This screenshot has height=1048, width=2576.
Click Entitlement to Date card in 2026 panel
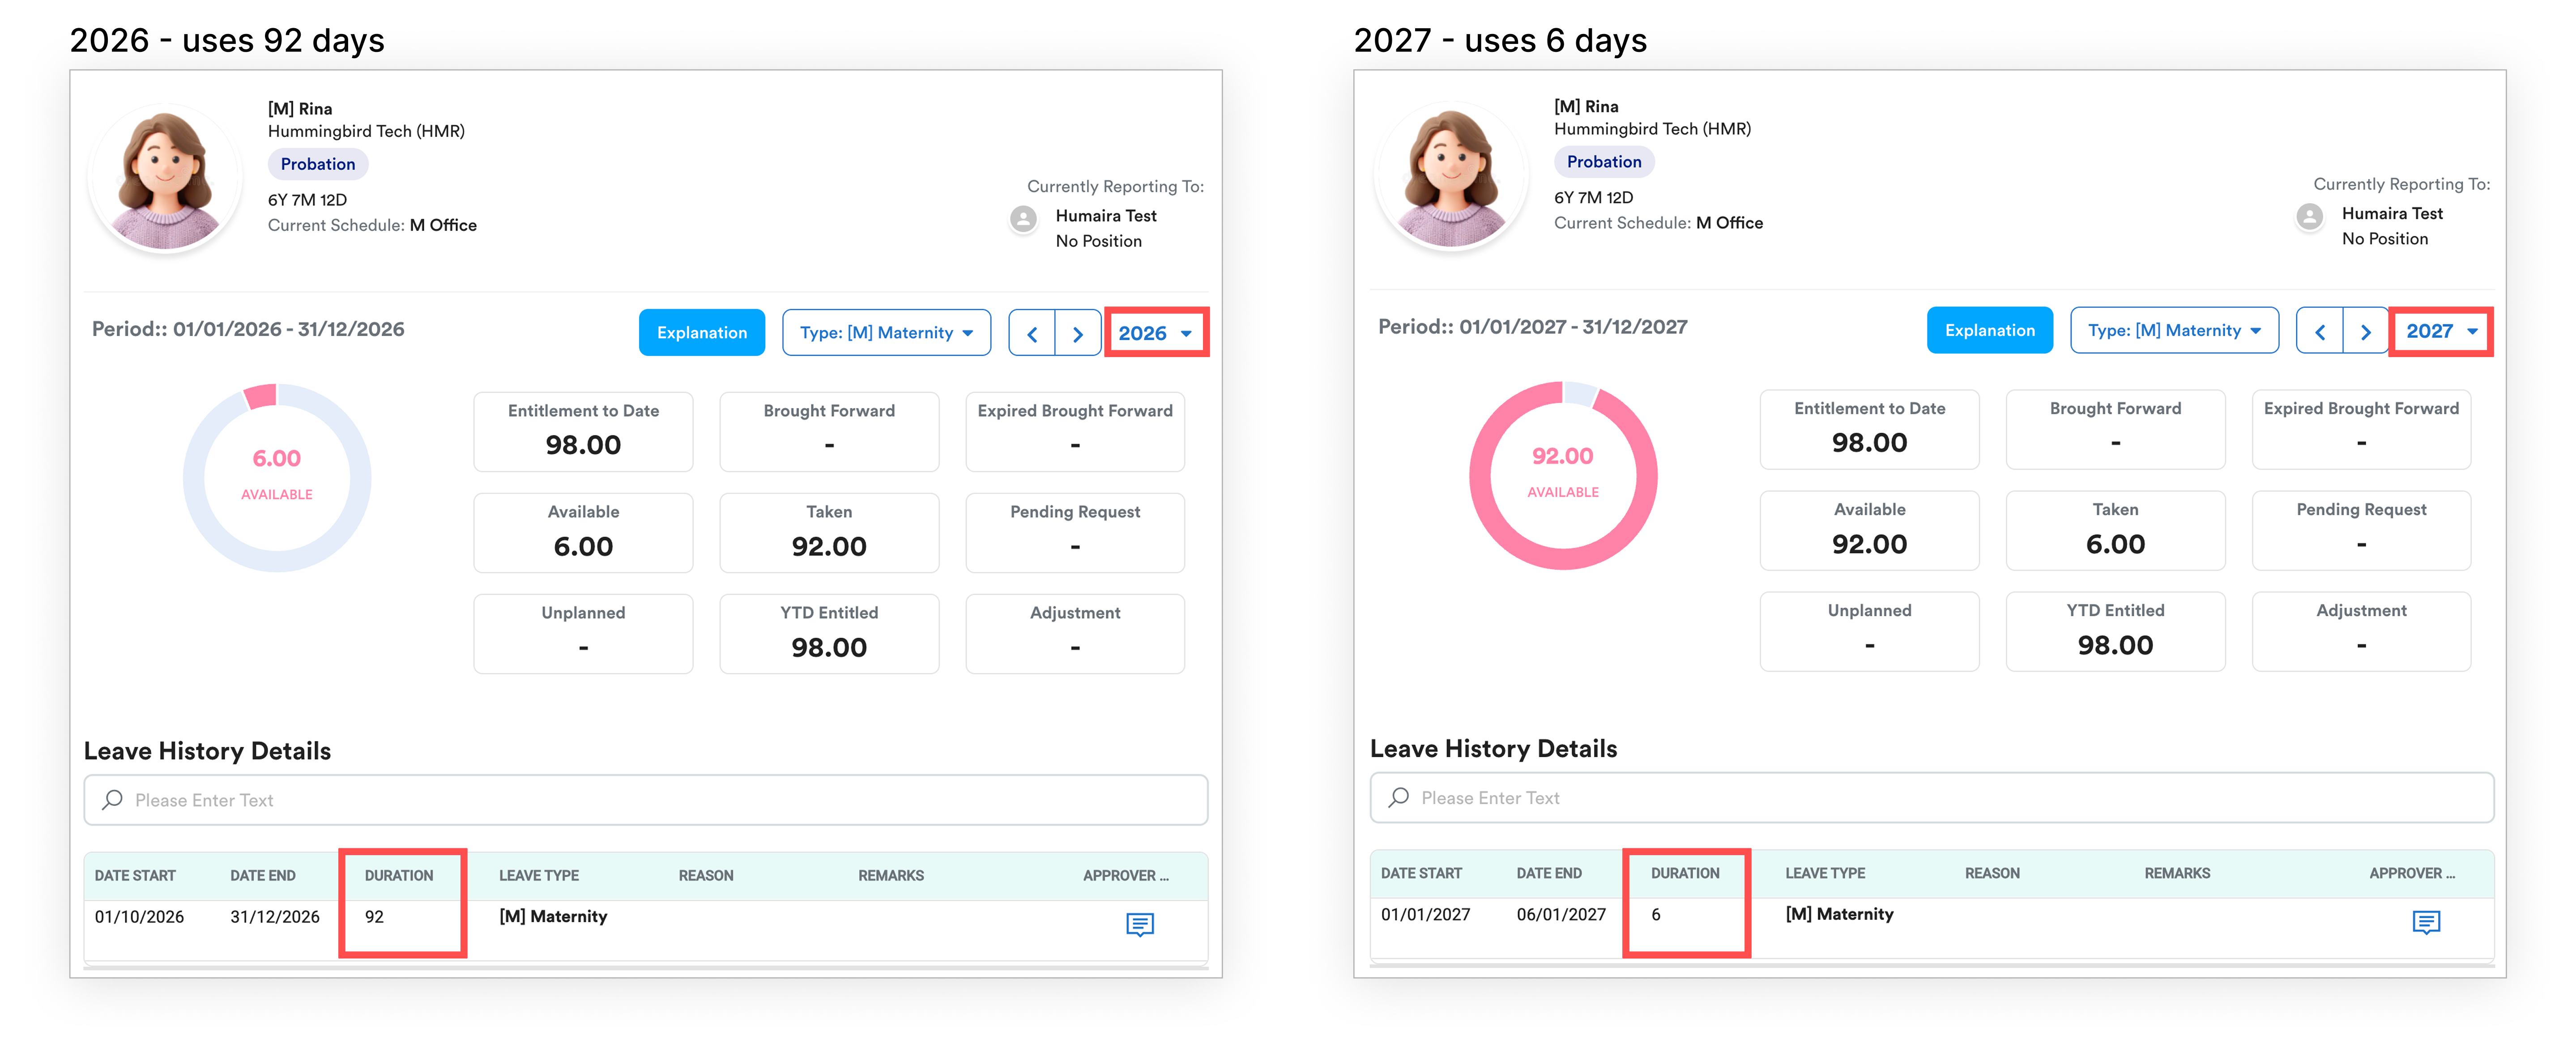(583, 432)
